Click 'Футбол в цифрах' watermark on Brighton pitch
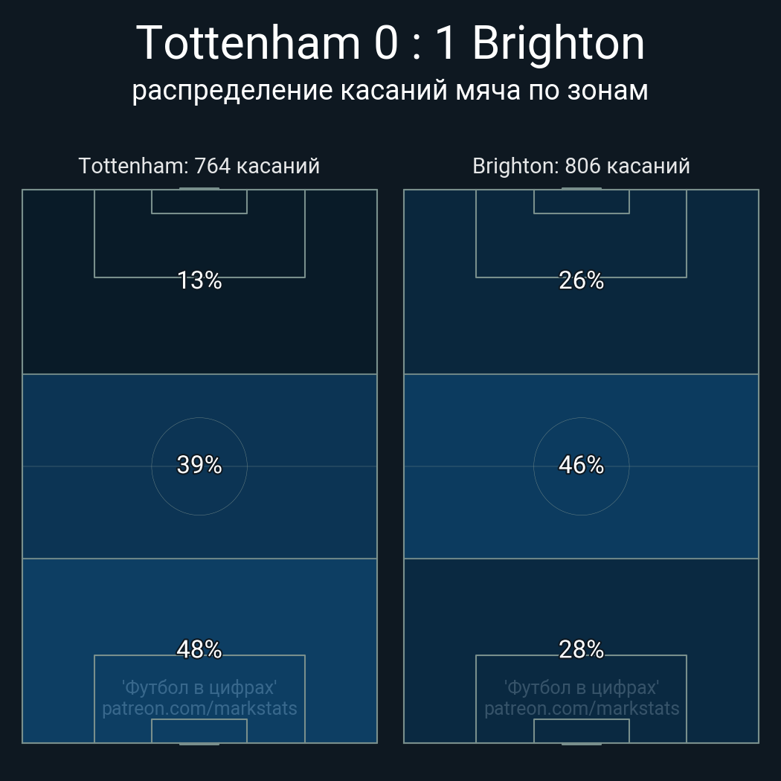This screenshot has height=781, width=781. [581, 687]
